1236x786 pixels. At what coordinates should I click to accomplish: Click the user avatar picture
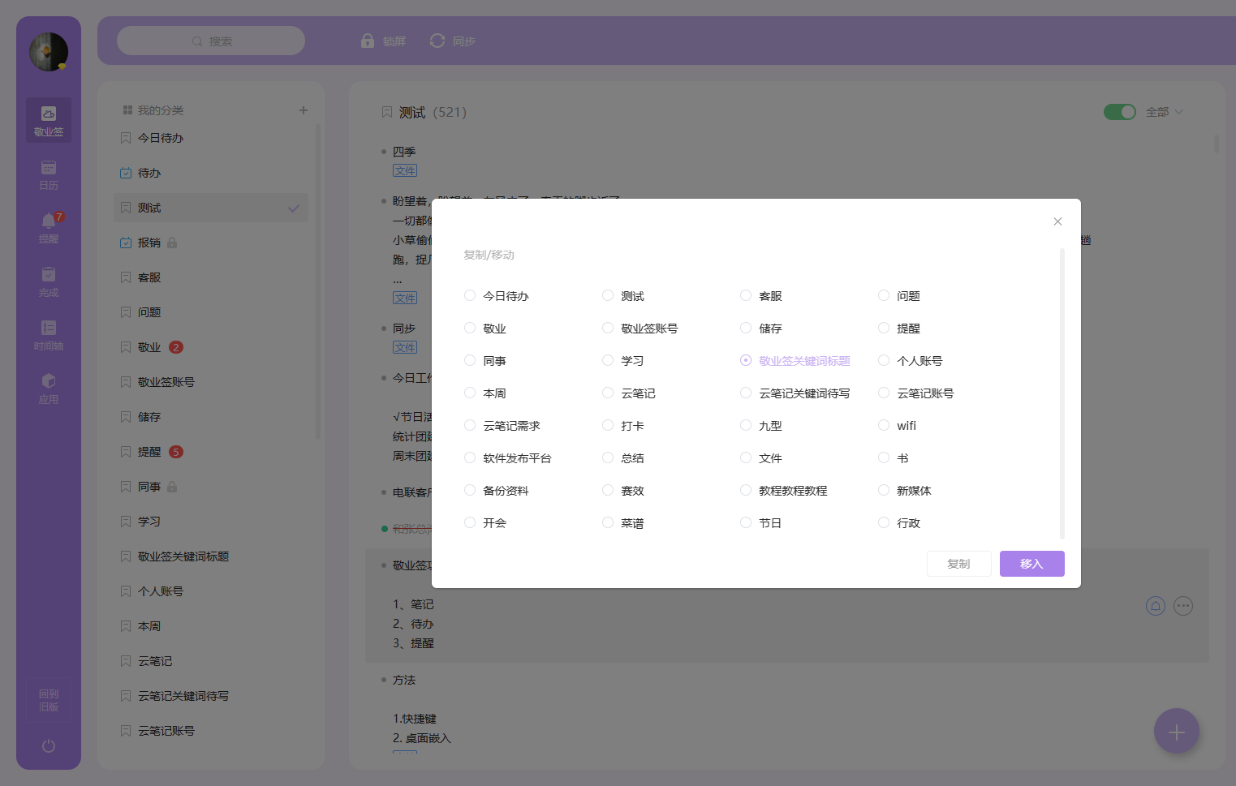[x=49, y=52]
